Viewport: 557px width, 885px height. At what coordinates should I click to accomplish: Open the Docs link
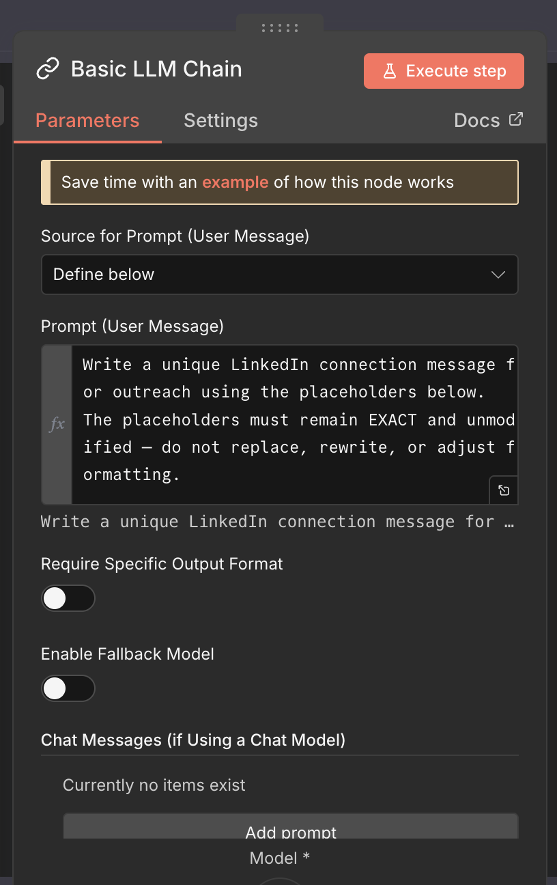(x=477, y=121)
